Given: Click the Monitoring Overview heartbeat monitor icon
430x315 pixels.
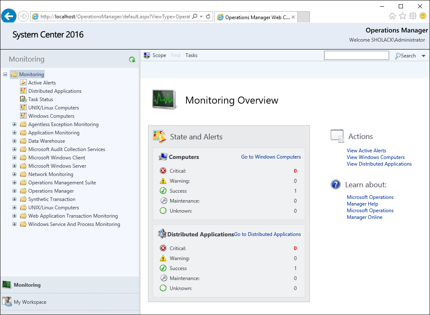Looking at the screenshot, I should point(164,99).
